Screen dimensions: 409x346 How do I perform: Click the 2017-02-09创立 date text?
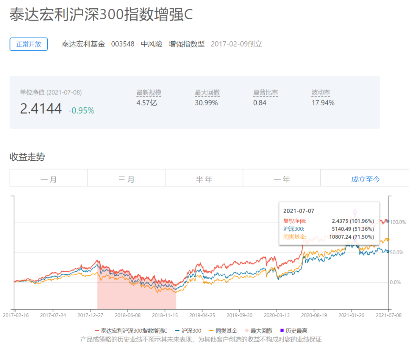pos(236,44)
